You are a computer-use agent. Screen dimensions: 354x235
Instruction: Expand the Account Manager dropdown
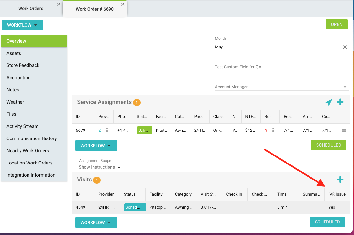(x=345, y=87)
